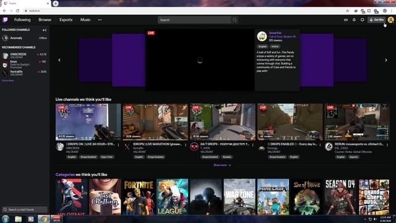396x223 pixels.
Task: Click Esports tag on ESL_CSGO card
Action: pos(353,157)
